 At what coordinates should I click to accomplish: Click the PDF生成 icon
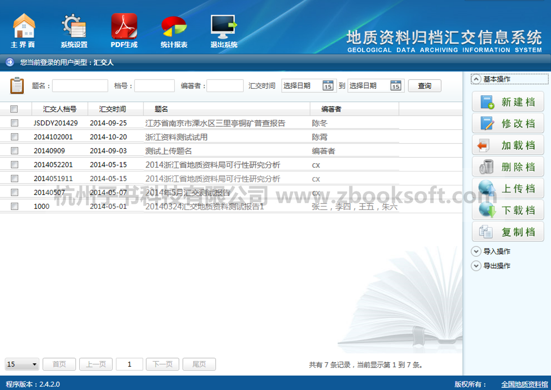pos(124,26)
